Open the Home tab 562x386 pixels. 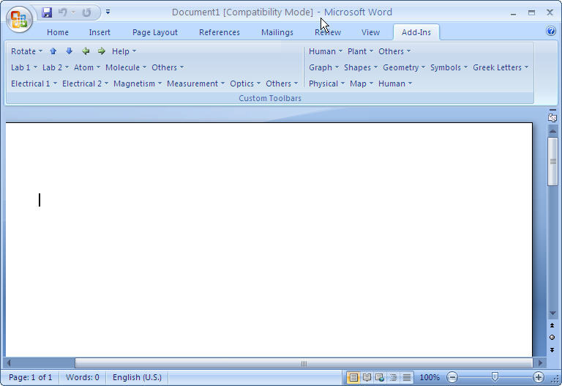58,32
